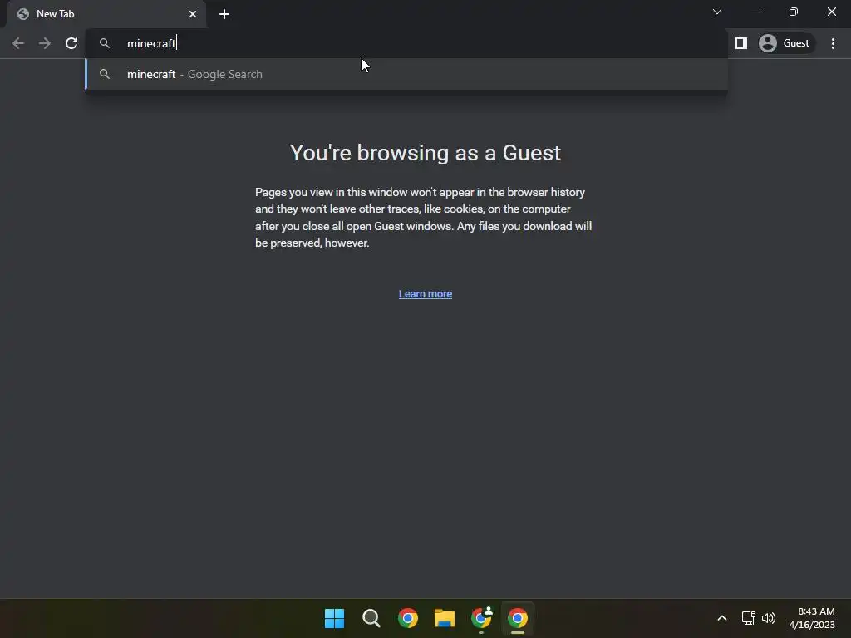Open a new tab with the plus button
851x638 pixels.
point(224,14)
